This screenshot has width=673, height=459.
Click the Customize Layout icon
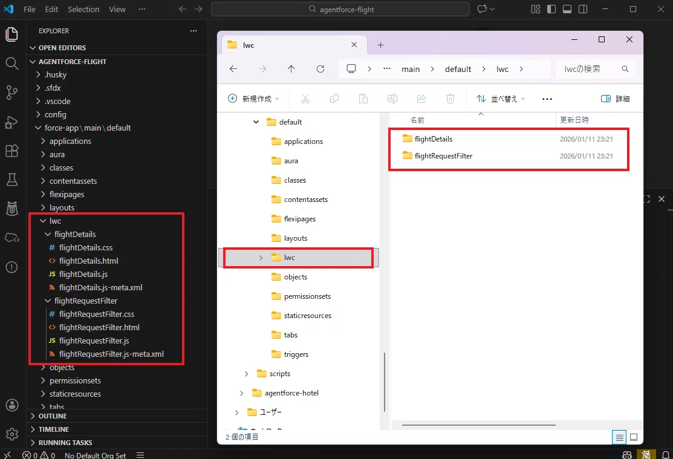coord(536,9)
